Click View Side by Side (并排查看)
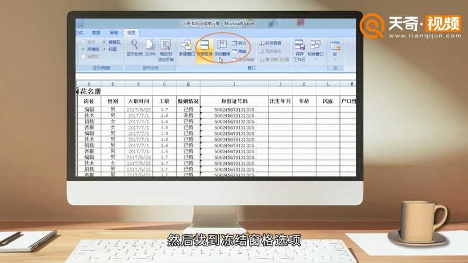468x263 pixels. (270, 43)
